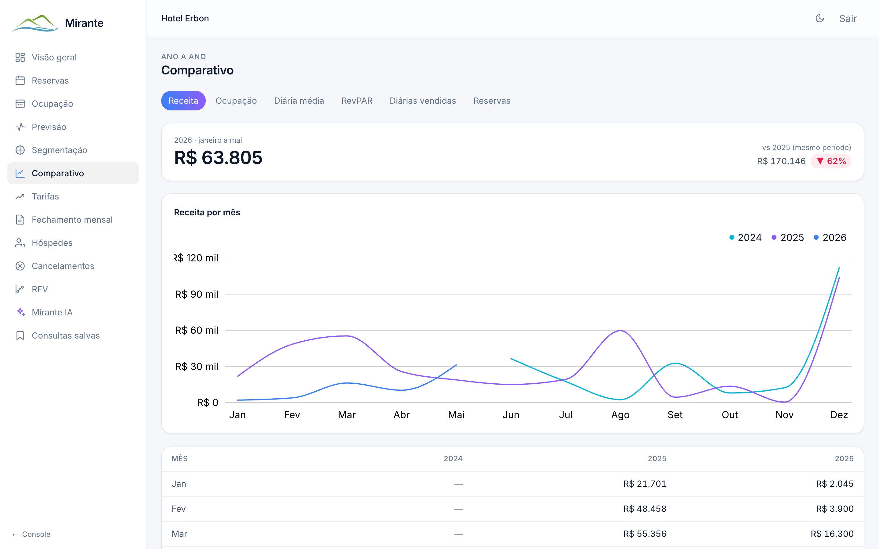This screenshot has width=879, height=549.
Task: Click the Reservas calendar icon
Action: 20,81
